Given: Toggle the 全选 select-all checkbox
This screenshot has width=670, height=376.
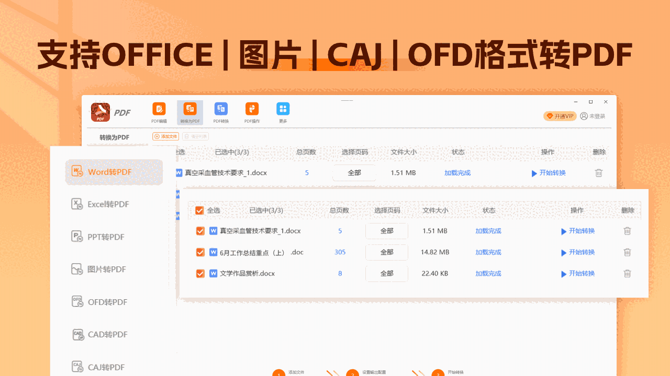Looking at the screenshot, I should tap(199, 210).
